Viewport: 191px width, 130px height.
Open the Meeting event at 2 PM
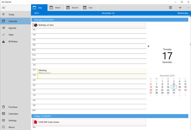(x=92, y=74)
